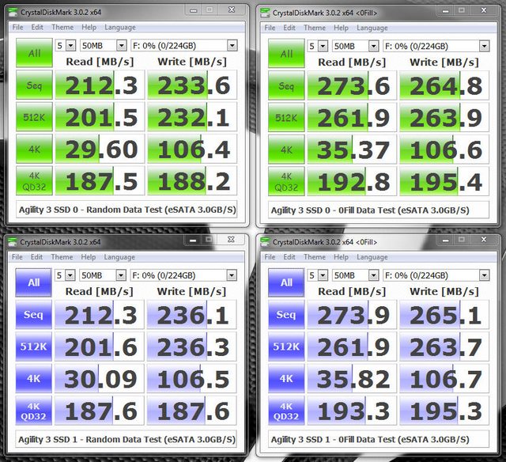
Task: Run All tests in SSD 1 Random Data window
Action: click(x=33, y=282)
